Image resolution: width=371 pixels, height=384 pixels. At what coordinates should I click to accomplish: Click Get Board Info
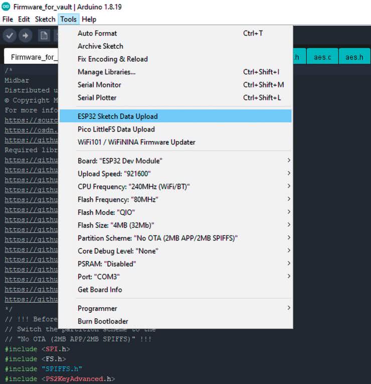[x=100, y=290]
